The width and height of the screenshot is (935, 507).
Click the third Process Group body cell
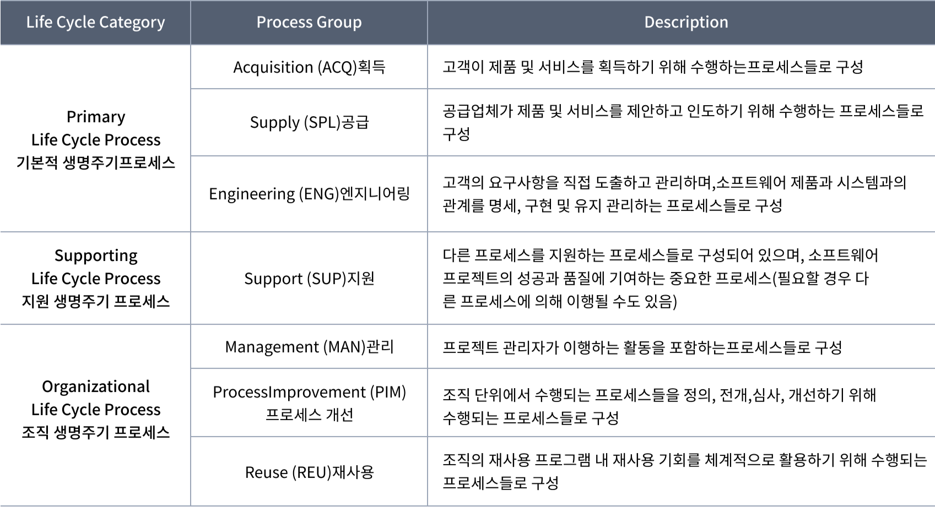tap(309, 194)
